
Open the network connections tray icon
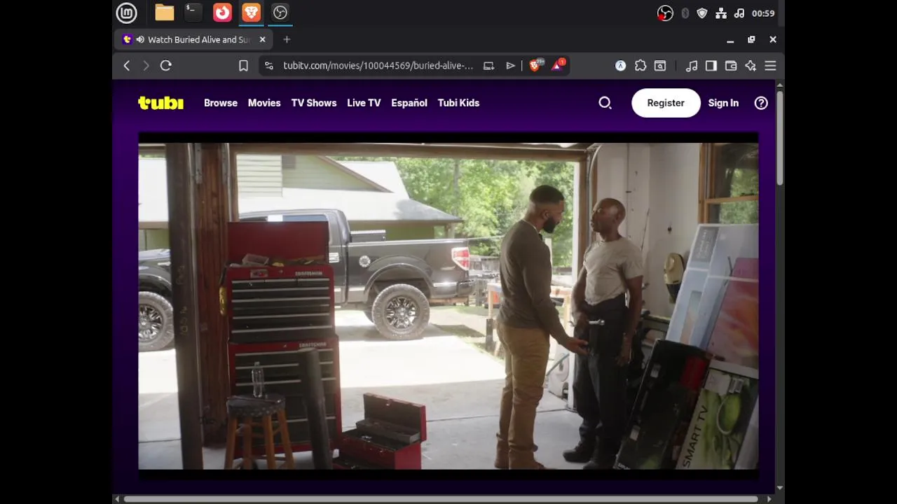(x=721, y=13)
